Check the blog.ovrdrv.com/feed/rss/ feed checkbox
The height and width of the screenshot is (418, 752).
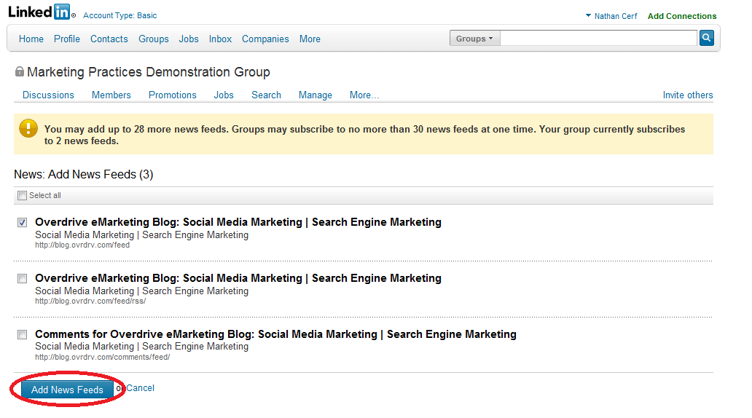(22, 278)
